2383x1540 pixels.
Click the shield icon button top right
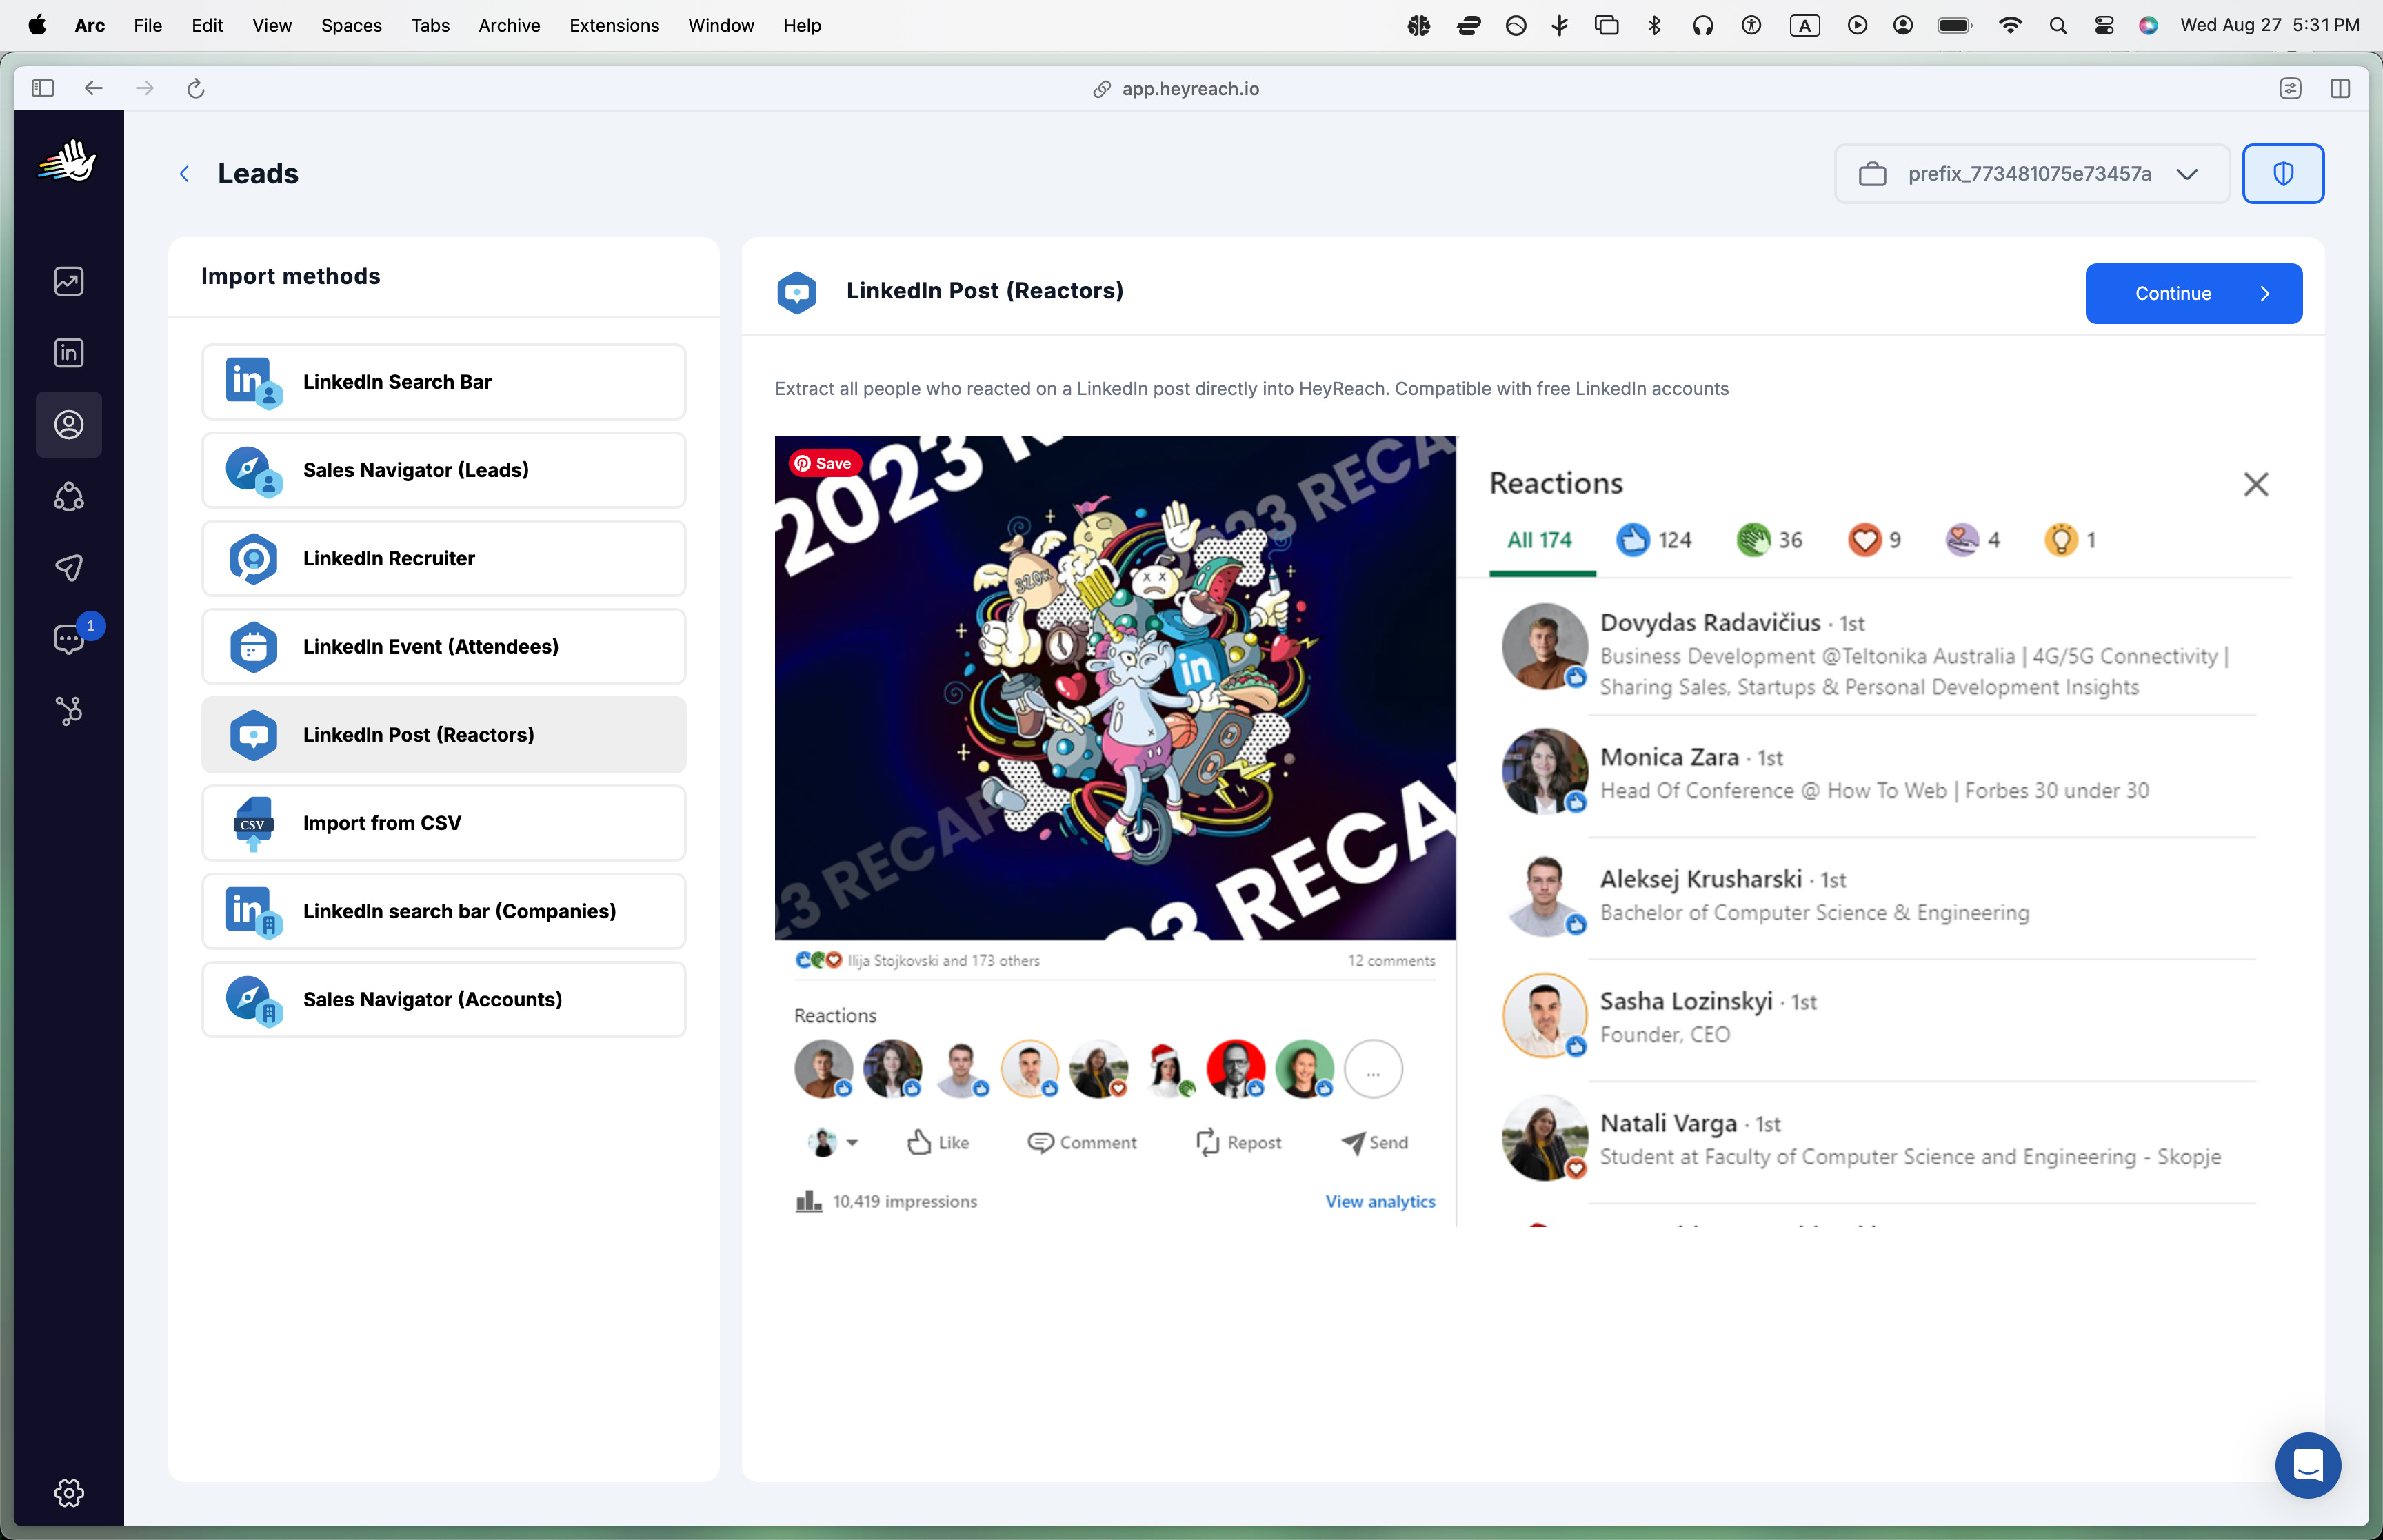[x=2282, y=174]
